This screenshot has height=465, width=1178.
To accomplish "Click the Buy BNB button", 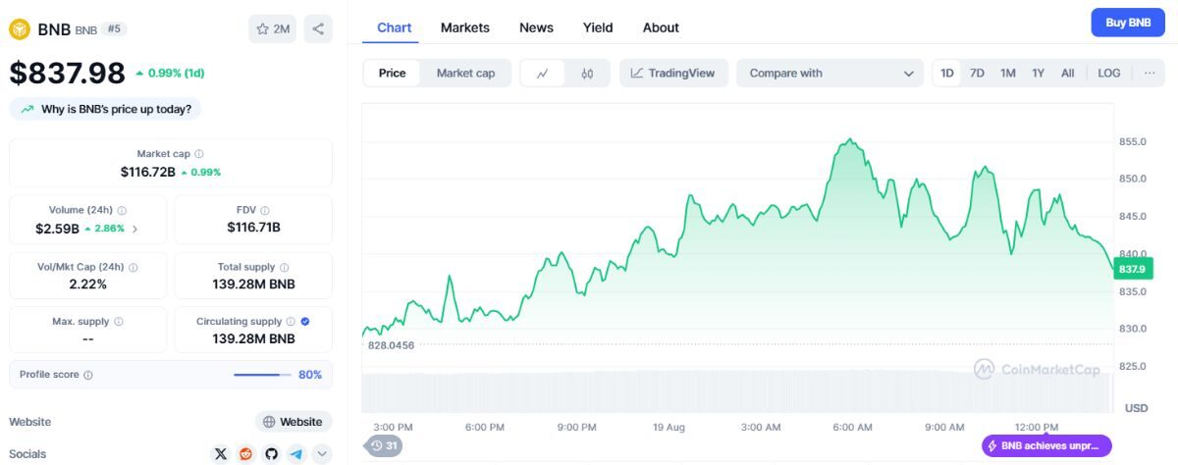I will [1127, 23].
